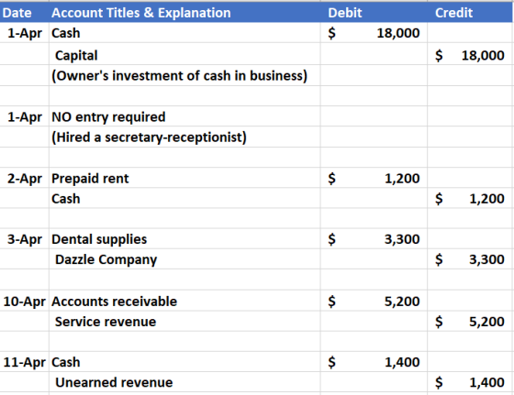The height and width of the screenshot is (395, 514).
Task: Select the 3,300 credit for Dazzle Company
Action: [470, 259]
